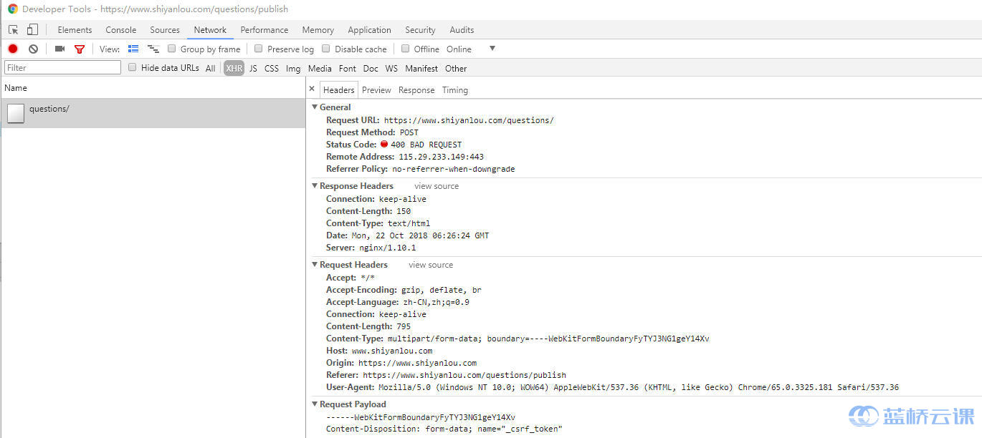Clear the network log
The image size is (982, 438).
[x=33, y=49]
